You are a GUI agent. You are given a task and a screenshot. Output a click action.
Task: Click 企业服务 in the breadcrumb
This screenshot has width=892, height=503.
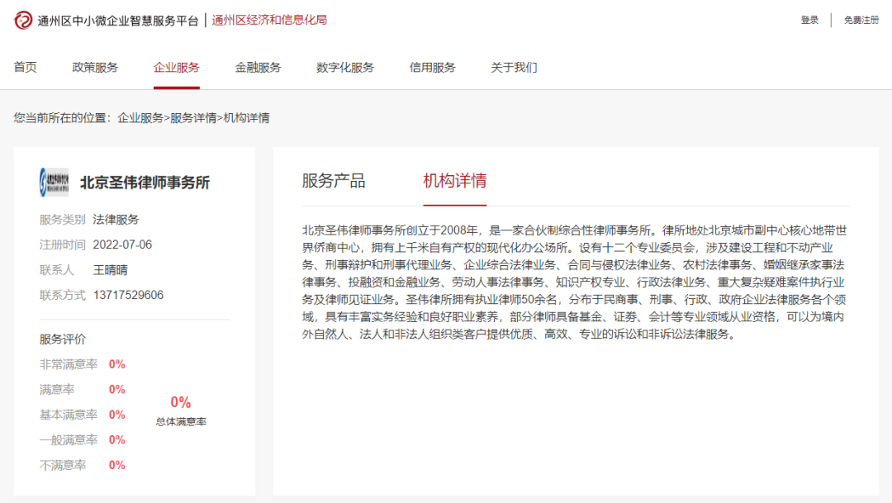pyautogui.click(x=140, y=118)
